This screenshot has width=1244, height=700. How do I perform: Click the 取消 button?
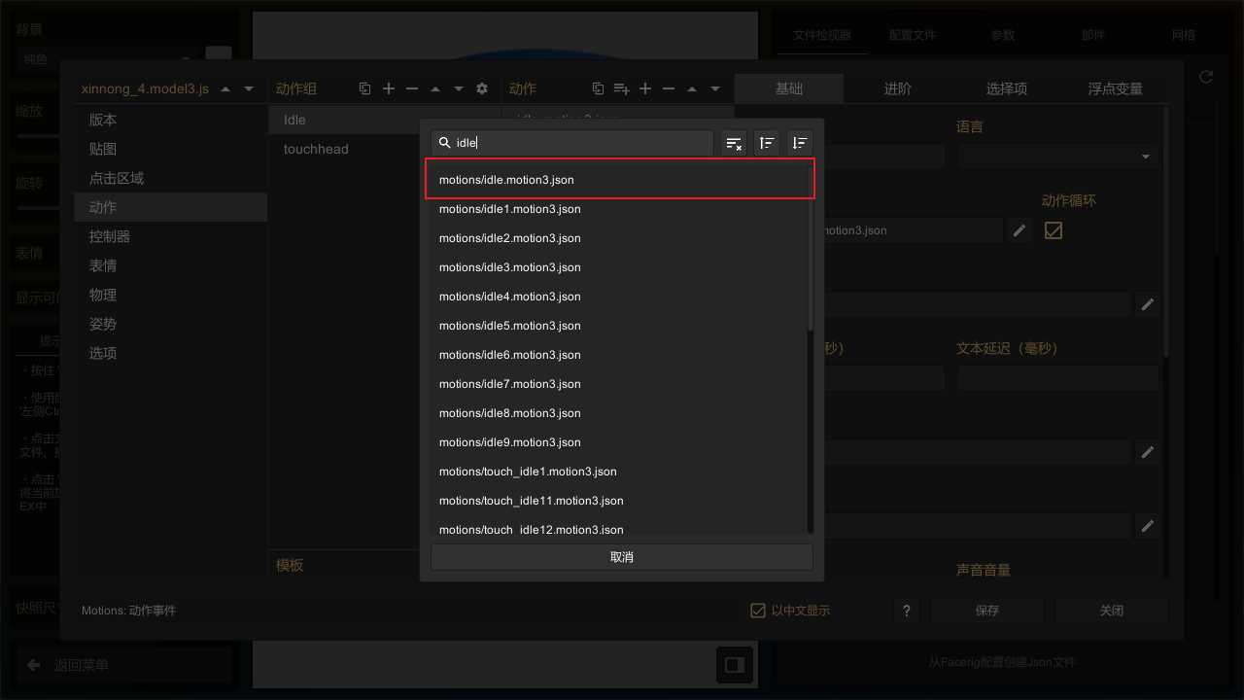621,557
